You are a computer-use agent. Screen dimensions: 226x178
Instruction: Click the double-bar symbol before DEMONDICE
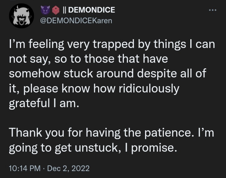tap(64, 10)
